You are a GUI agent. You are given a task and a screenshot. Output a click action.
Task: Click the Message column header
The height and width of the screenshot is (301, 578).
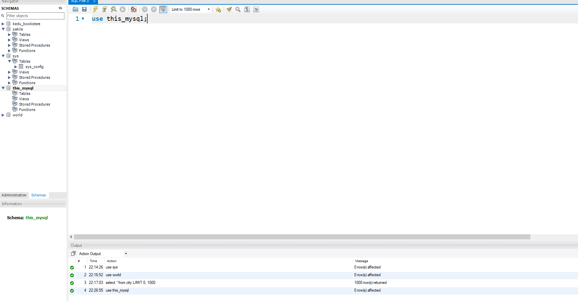click(x=362, y=261)
